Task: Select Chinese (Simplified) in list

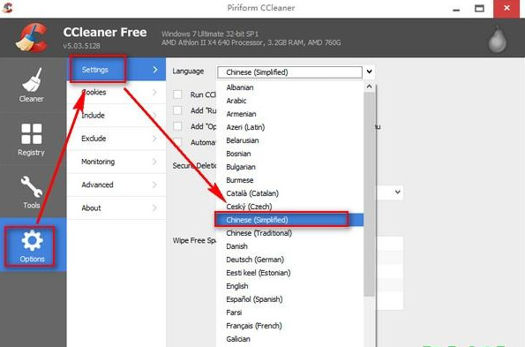Action: [289, 220]
